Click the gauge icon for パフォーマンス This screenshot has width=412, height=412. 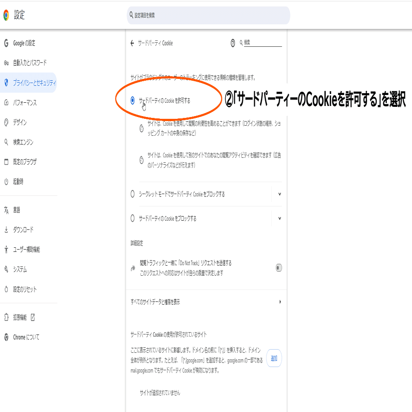6,102
